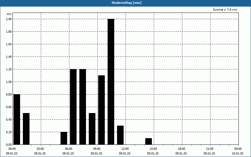Screen dimensions: 251x157
Task: Click the 10.01.20 date label
Action: tap(238, 154)
